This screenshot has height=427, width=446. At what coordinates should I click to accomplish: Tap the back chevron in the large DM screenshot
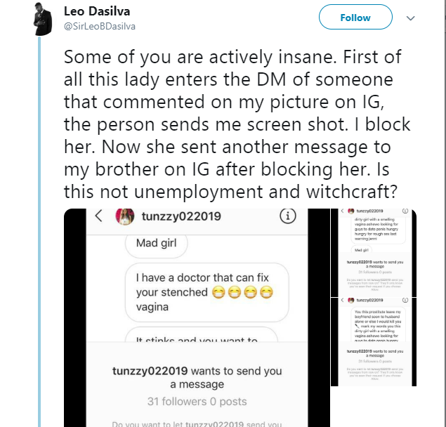coord(100,216)
